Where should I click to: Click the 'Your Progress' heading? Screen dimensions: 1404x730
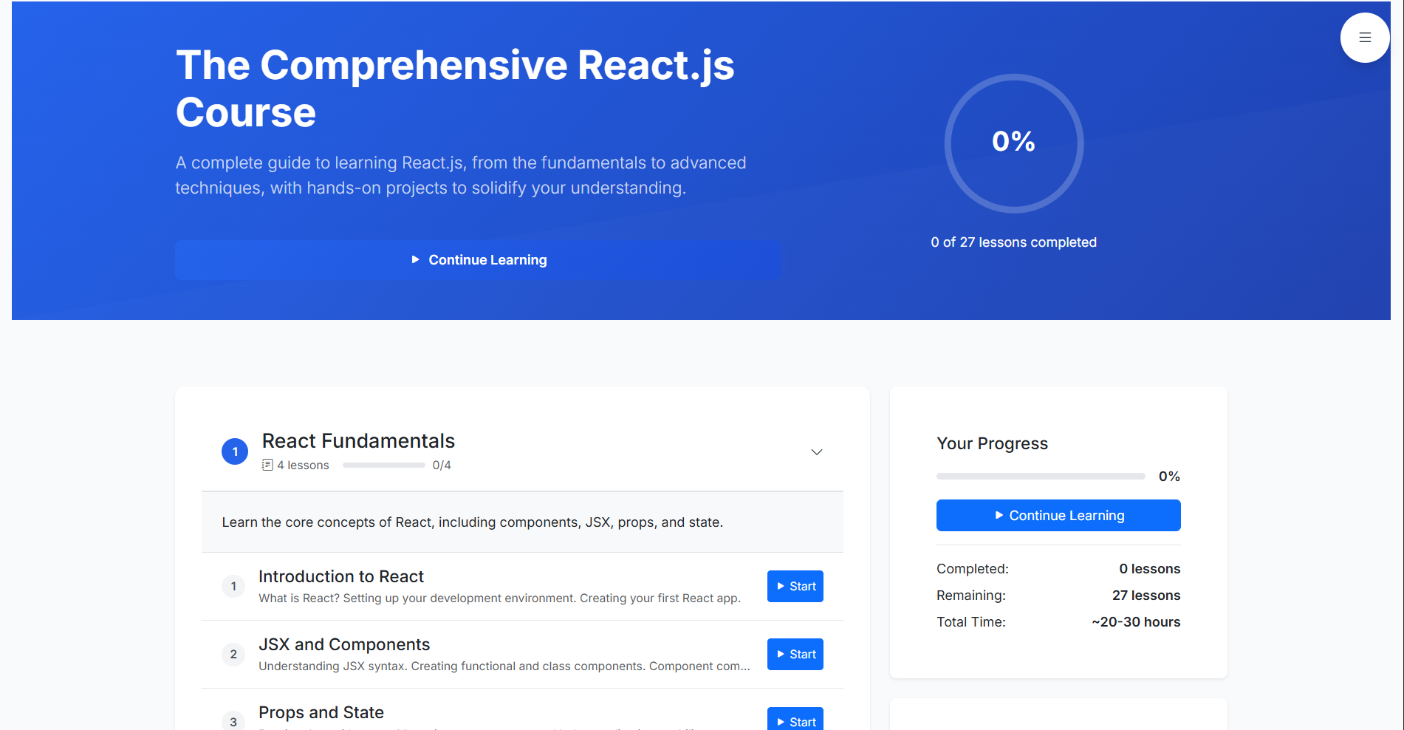(993, 443)
